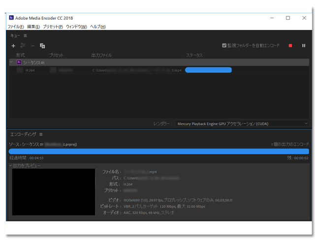
Task: Click the main encoding progress bar
Action: 159,151
